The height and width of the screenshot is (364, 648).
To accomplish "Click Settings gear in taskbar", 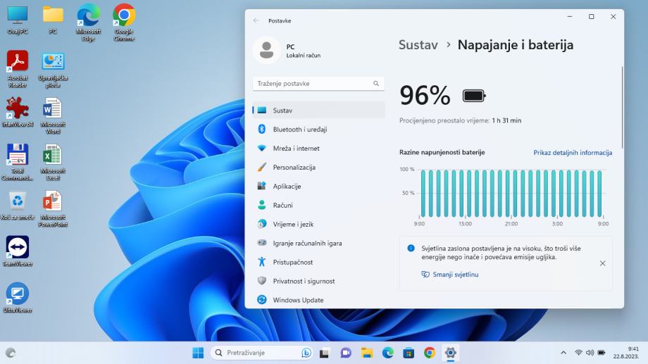I will click(451, 353).
